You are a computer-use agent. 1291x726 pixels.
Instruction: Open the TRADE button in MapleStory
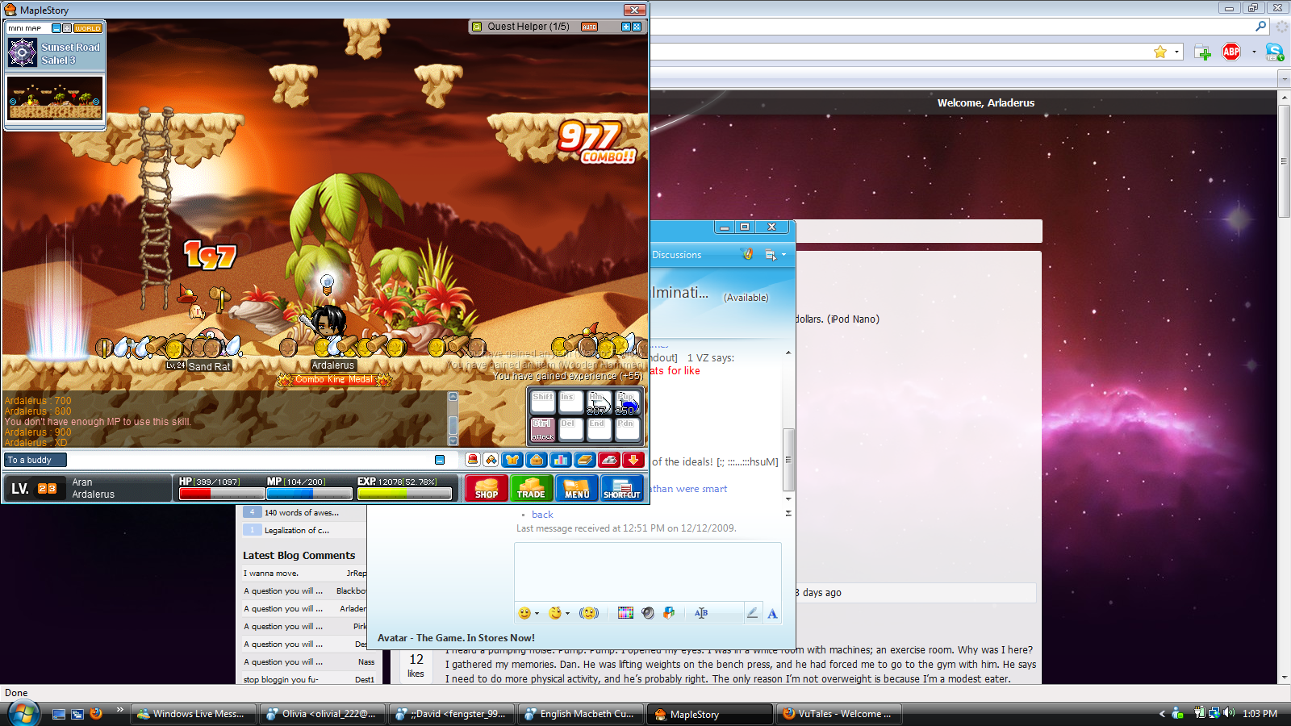click(x=531, y=488)
